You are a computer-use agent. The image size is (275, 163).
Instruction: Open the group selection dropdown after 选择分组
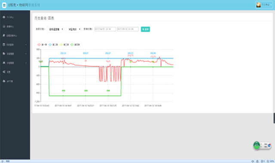pyautogui.click(x=55, y=29)
